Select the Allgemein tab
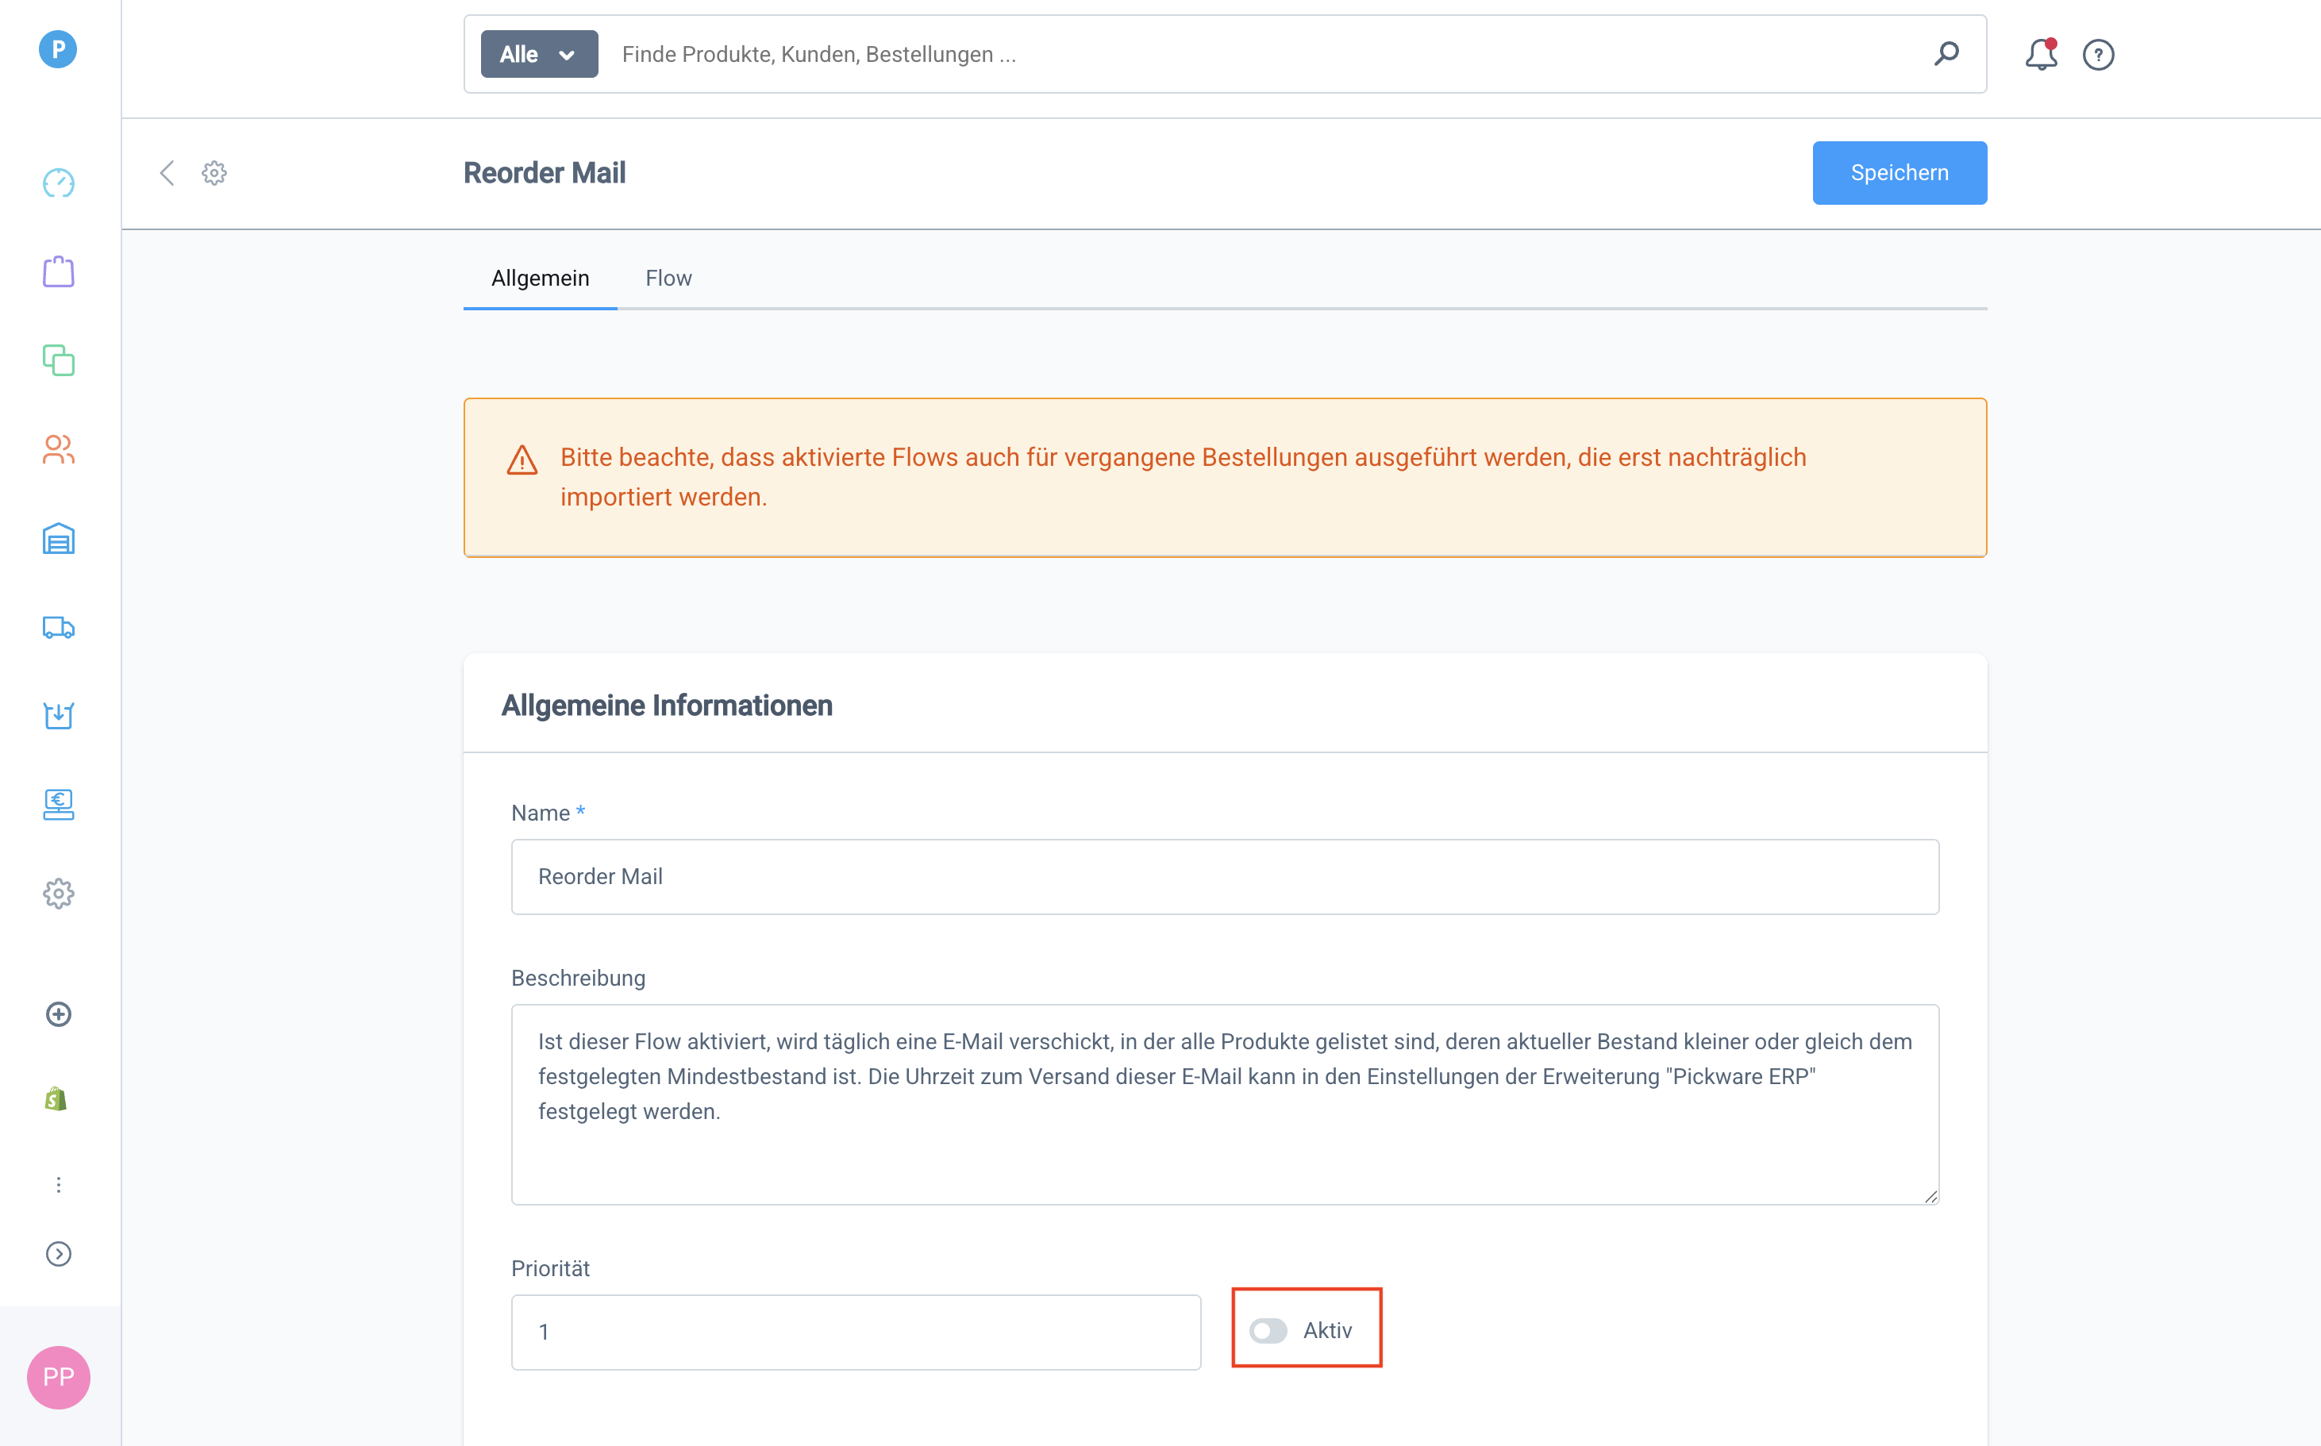2321x1446 pixels. [x=539, y=279]
